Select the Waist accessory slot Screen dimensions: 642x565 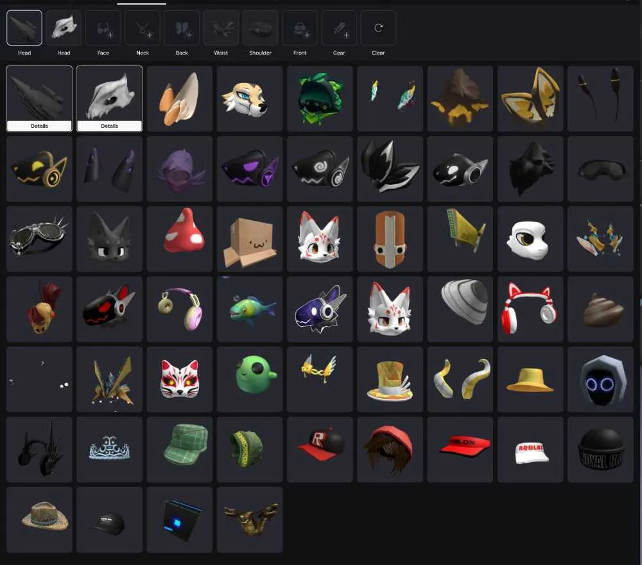click(x=221, y=28)
